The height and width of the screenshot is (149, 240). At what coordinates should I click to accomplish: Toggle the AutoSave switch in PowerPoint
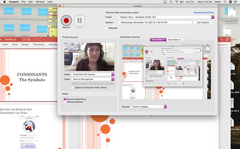click(x=16, y=39)
